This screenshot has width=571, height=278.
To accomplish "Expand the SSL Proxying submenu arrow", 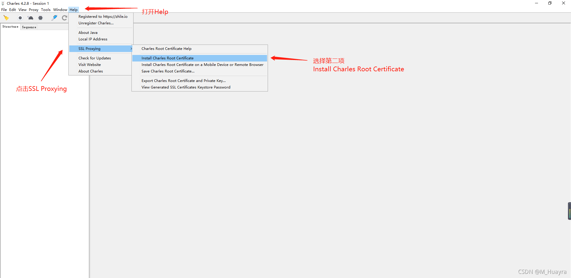I will pyautogui.click(x=131, y=49).
